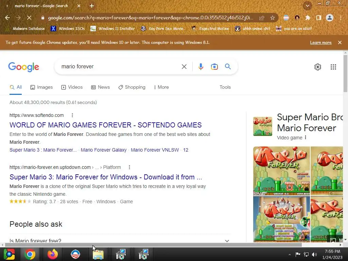Open page 12 sitelink under softendo

point(186,150)
